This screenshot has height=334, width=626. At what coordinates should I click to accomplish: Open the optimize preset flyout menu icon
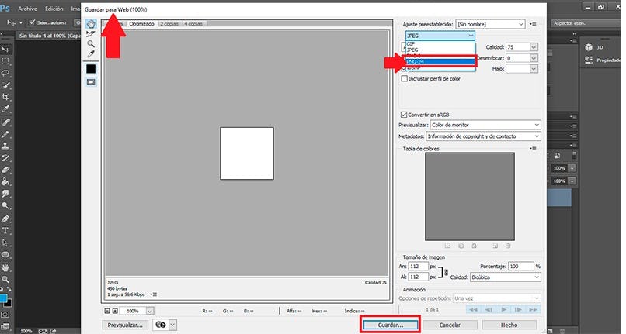click(533, 24)
